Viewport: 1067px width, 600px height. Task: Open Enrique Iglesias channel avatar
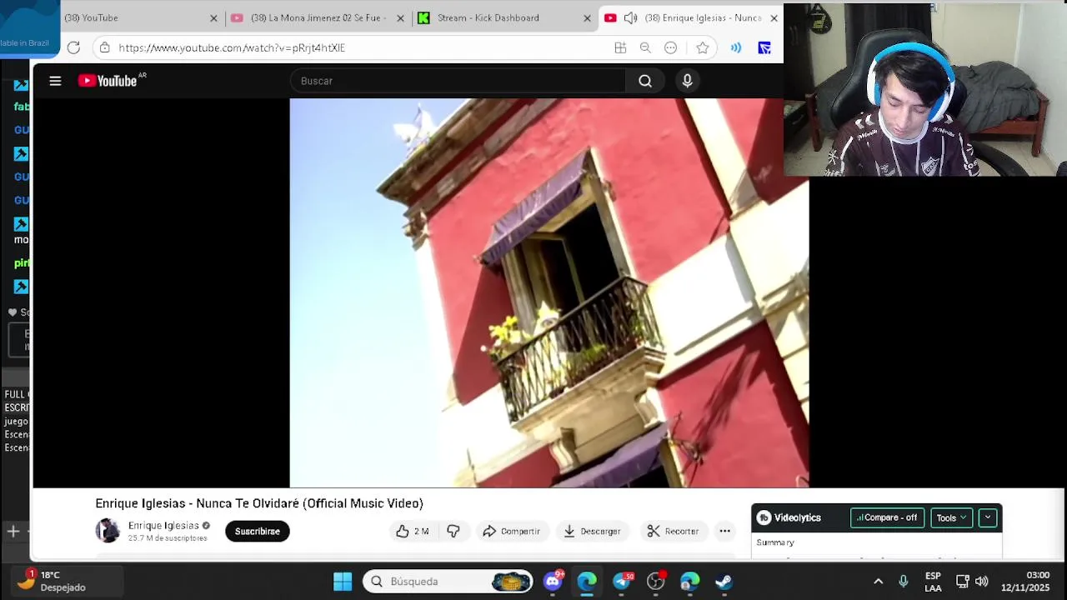(108, 531)
